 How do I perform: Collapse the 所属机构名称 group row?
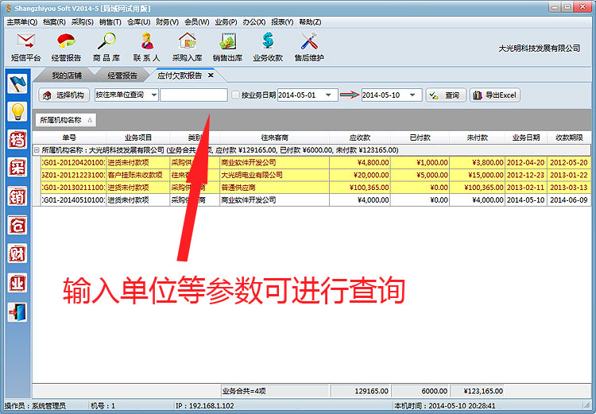[36, 149]
